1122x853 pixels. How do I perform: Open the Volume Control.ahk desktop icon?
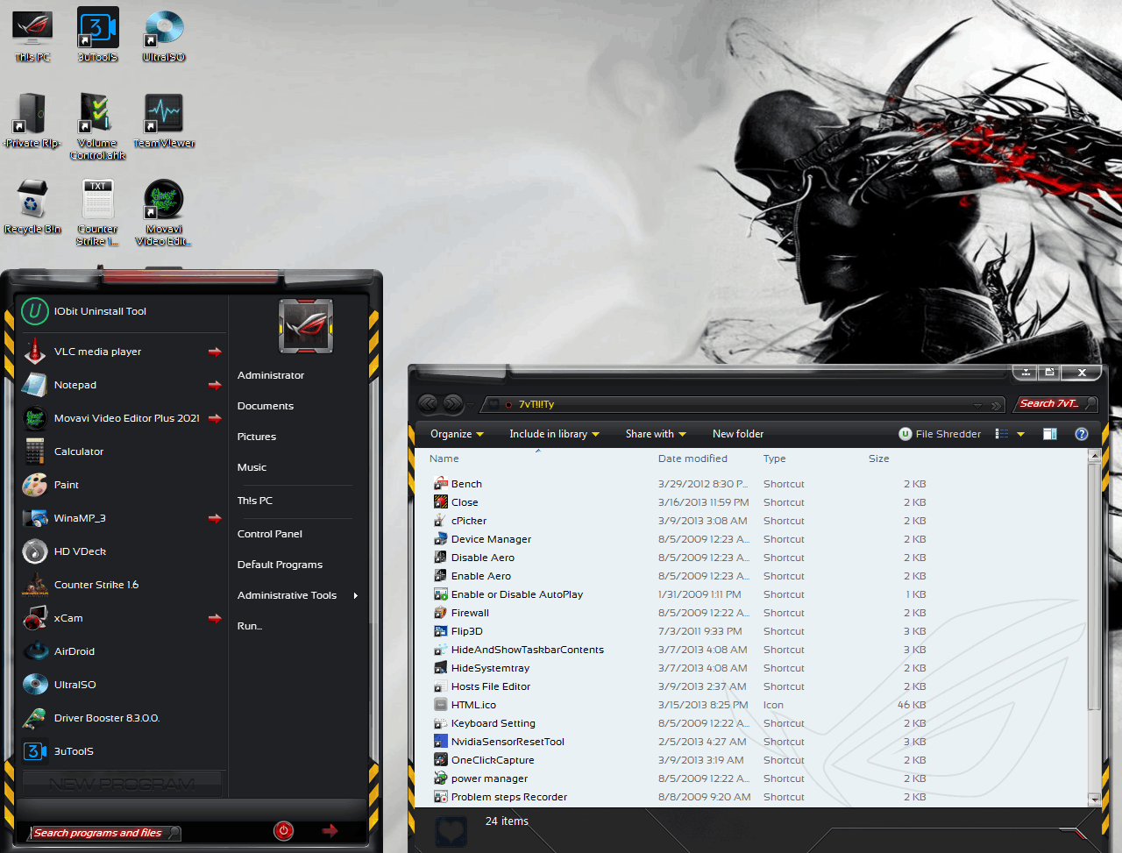(97, 126)
